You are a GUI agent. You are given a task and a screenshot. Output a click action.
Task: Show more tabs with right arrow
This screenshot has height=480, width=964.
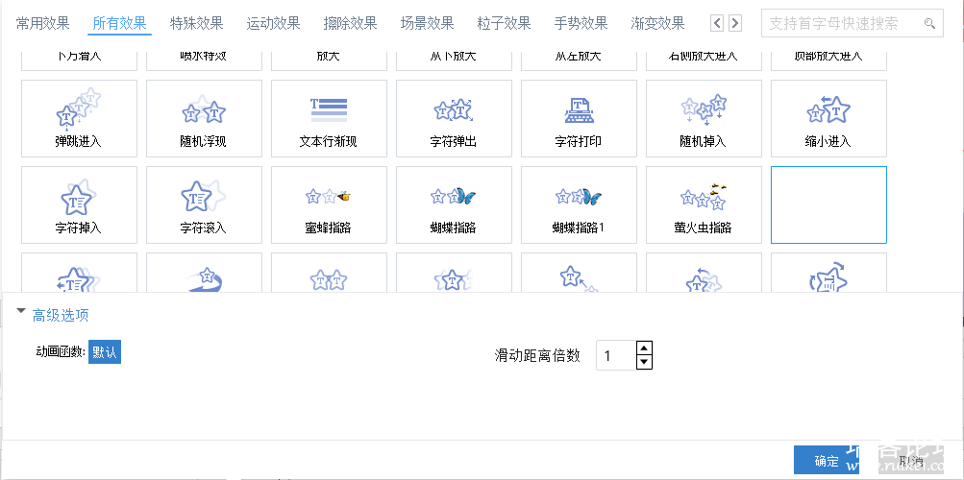click(x=734, y=23)
